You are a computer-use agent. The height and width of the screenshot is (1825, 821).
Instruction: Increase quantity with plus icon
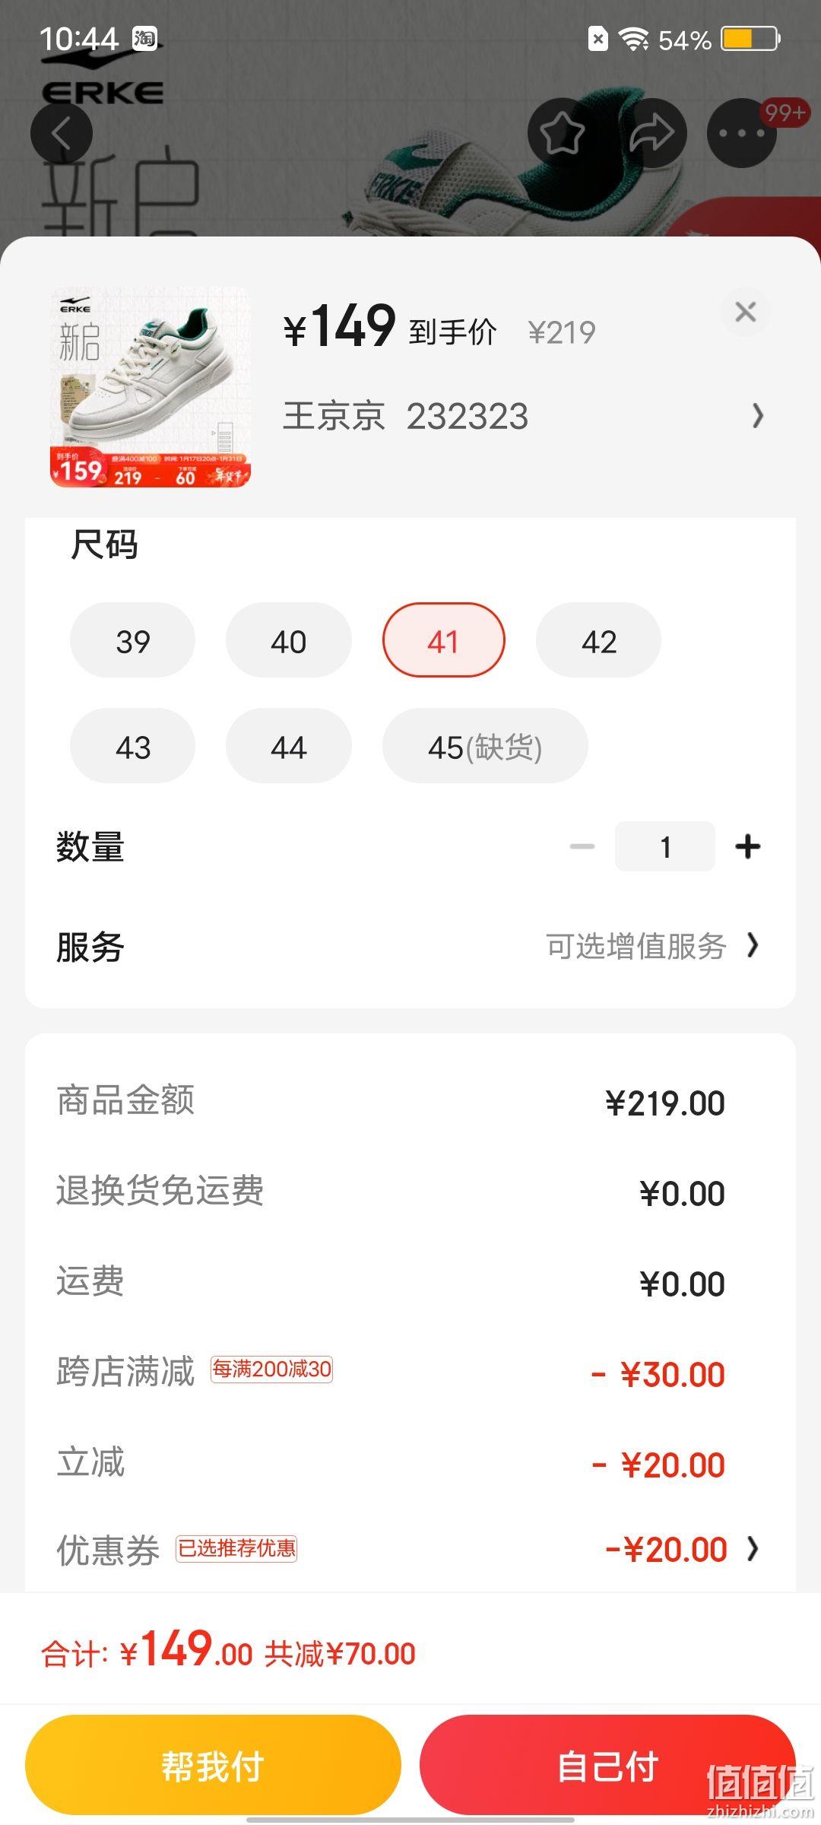(x=748, y=846)
